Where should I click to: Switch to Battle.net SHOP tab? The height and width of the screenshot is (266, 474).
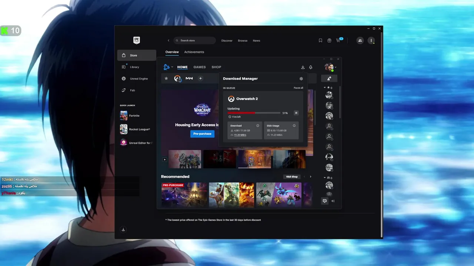pyautogui.click(x=216, y=67)
